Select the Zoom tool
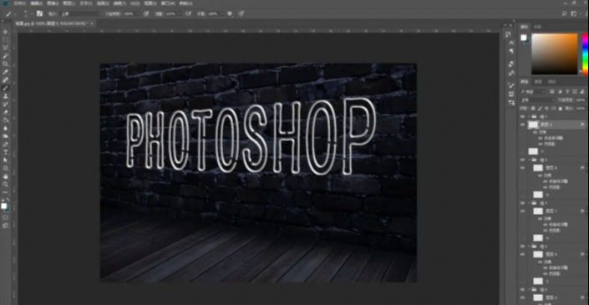589x305 pixels. tap(5, 184)
